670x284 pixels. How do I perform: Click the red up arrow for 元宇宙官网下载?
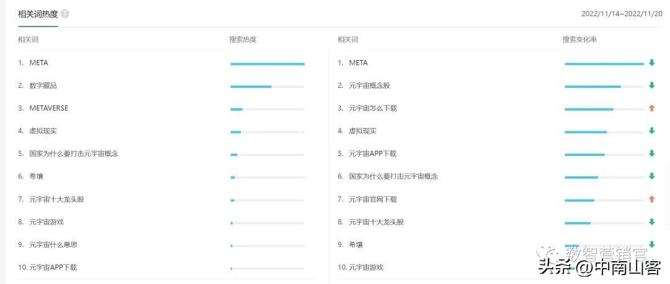coord(651,199)
